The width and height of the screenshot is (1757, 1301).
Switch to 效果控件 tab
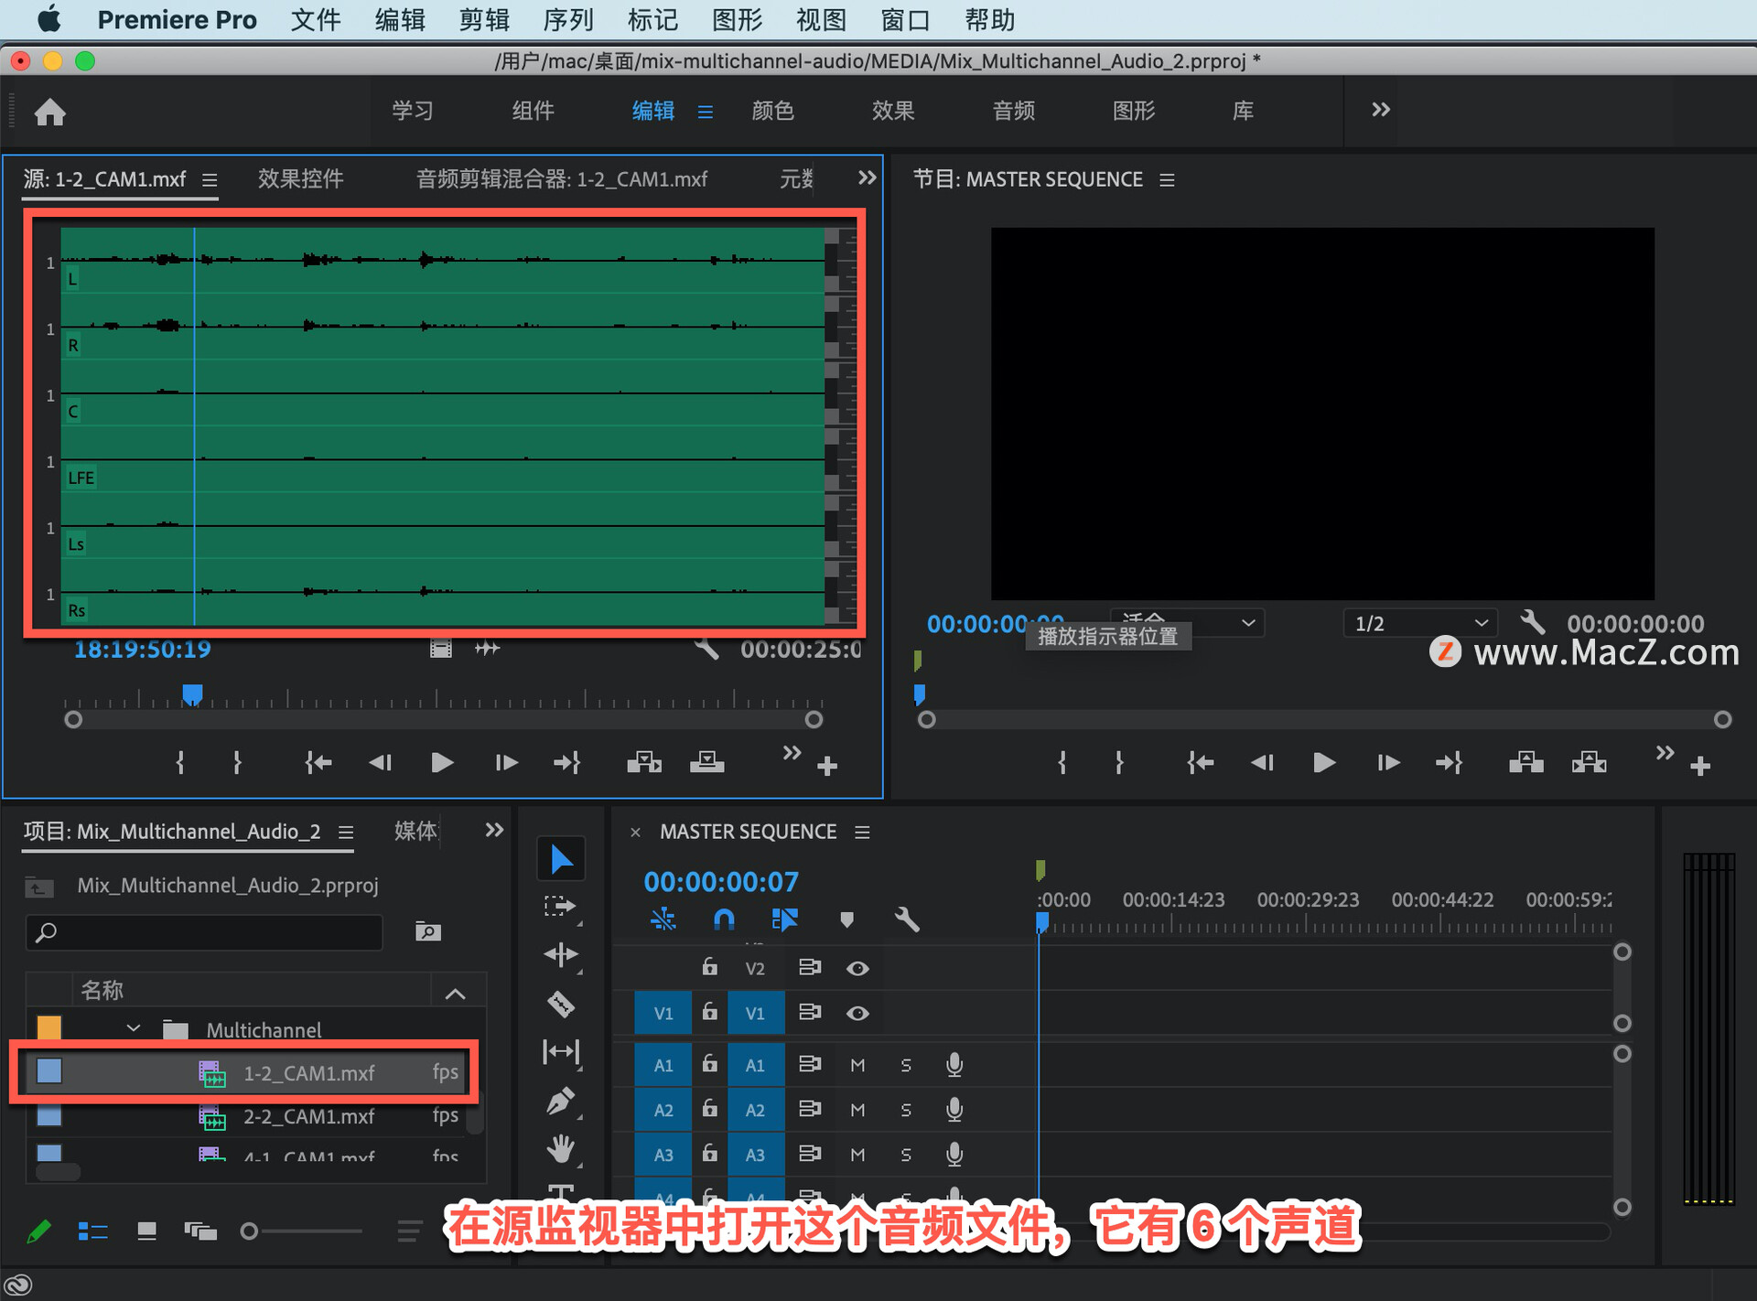(300, 178)
